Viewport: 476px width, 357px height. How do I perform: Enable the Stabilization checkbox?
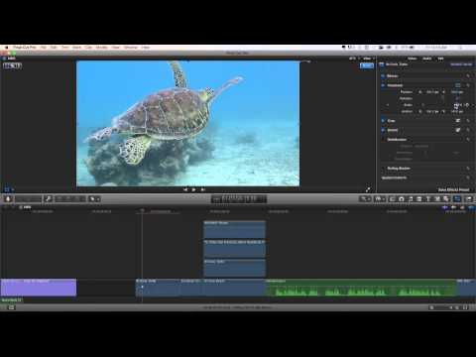pyautogui.click(x=383, y=140)
